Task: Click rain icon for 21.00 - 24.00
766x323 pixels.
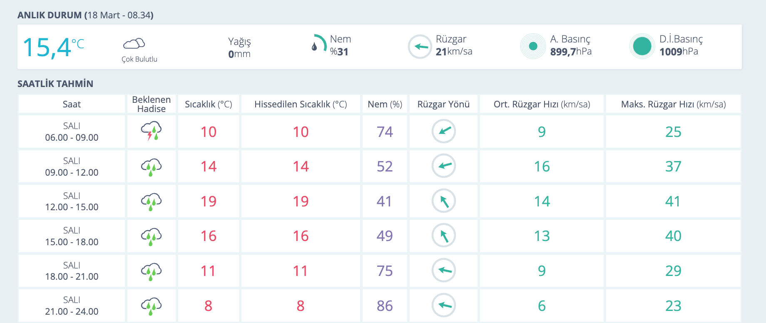Action: tap(151, 306)
